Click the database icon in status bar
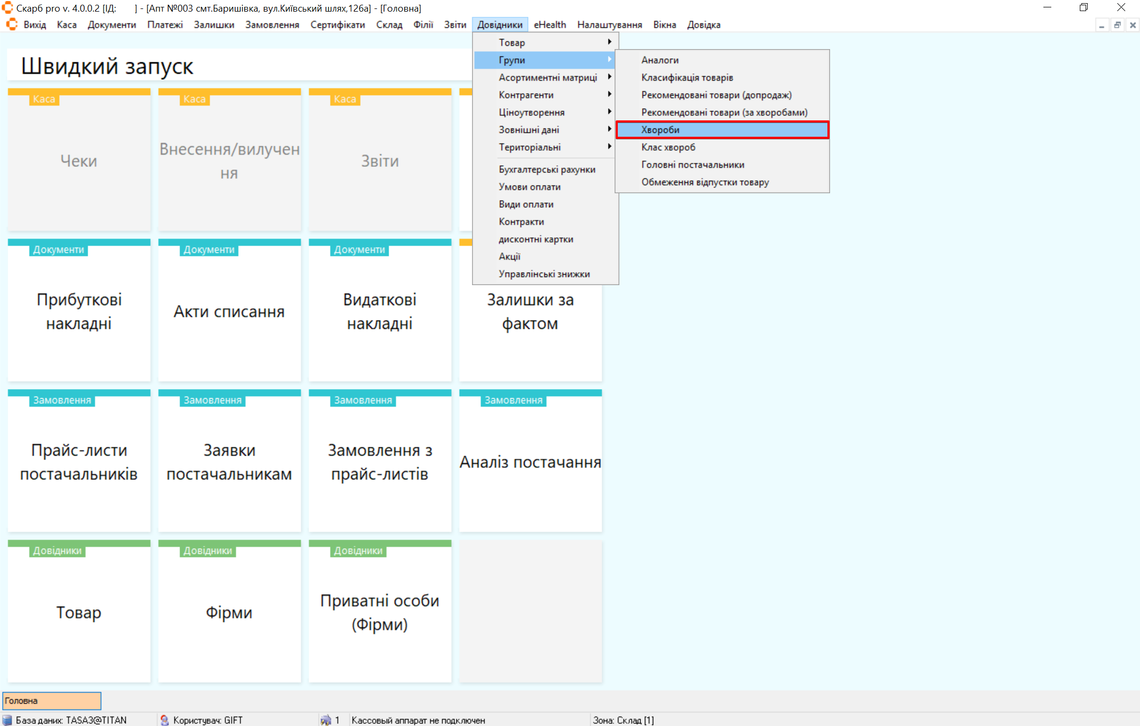 (x=7, y=720)
